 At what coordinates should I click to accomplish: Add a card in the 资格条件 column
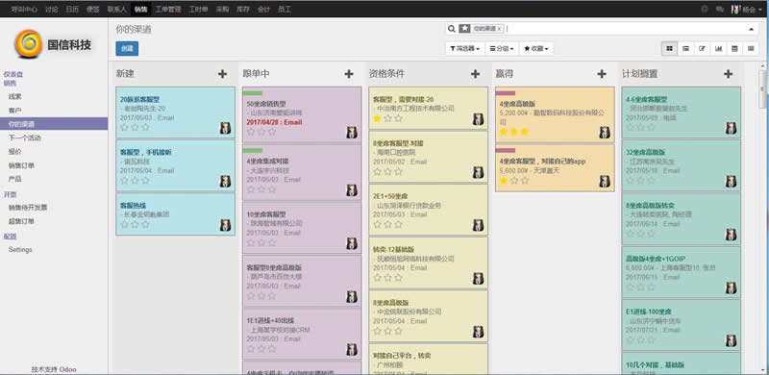475,74
